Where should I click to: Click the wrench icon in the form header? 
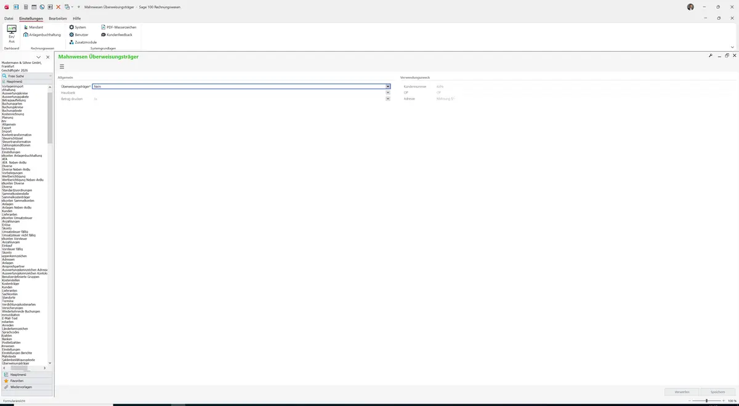click(711, 56)
